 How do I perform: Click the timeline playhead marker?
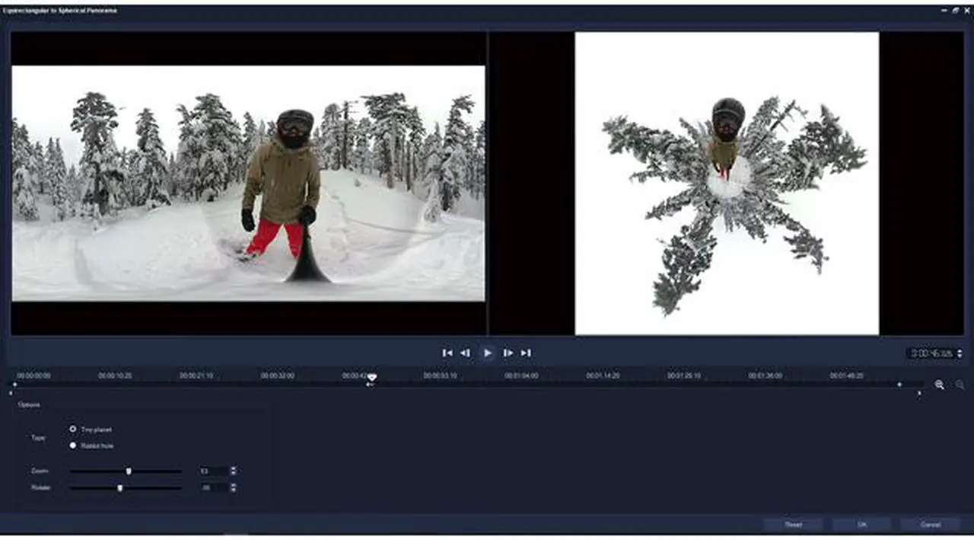pos(371,377)
